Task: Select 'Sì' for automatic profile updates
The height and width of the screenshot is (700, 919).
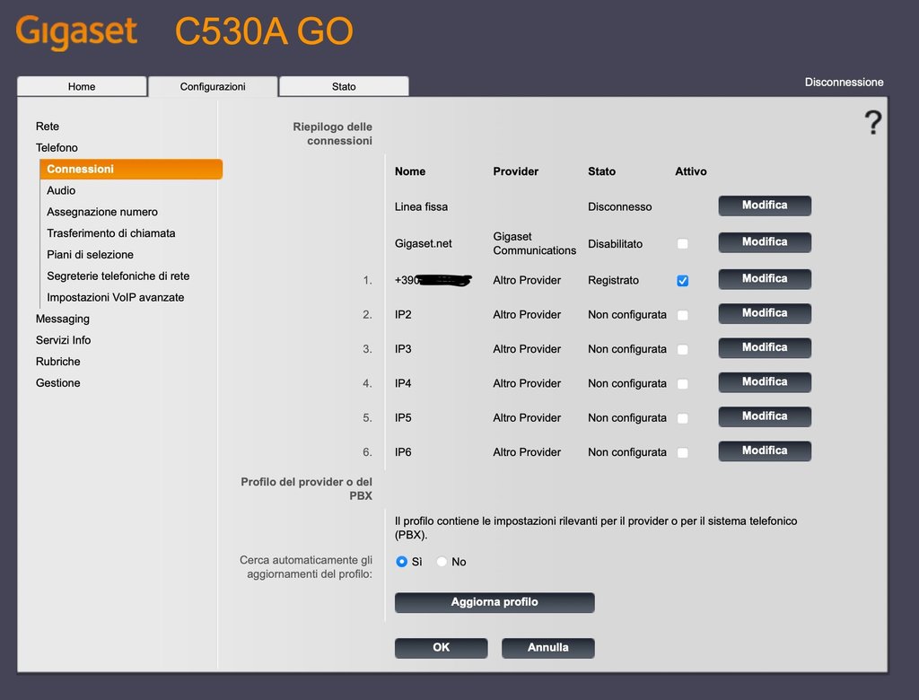Action: tap(402, 562)
